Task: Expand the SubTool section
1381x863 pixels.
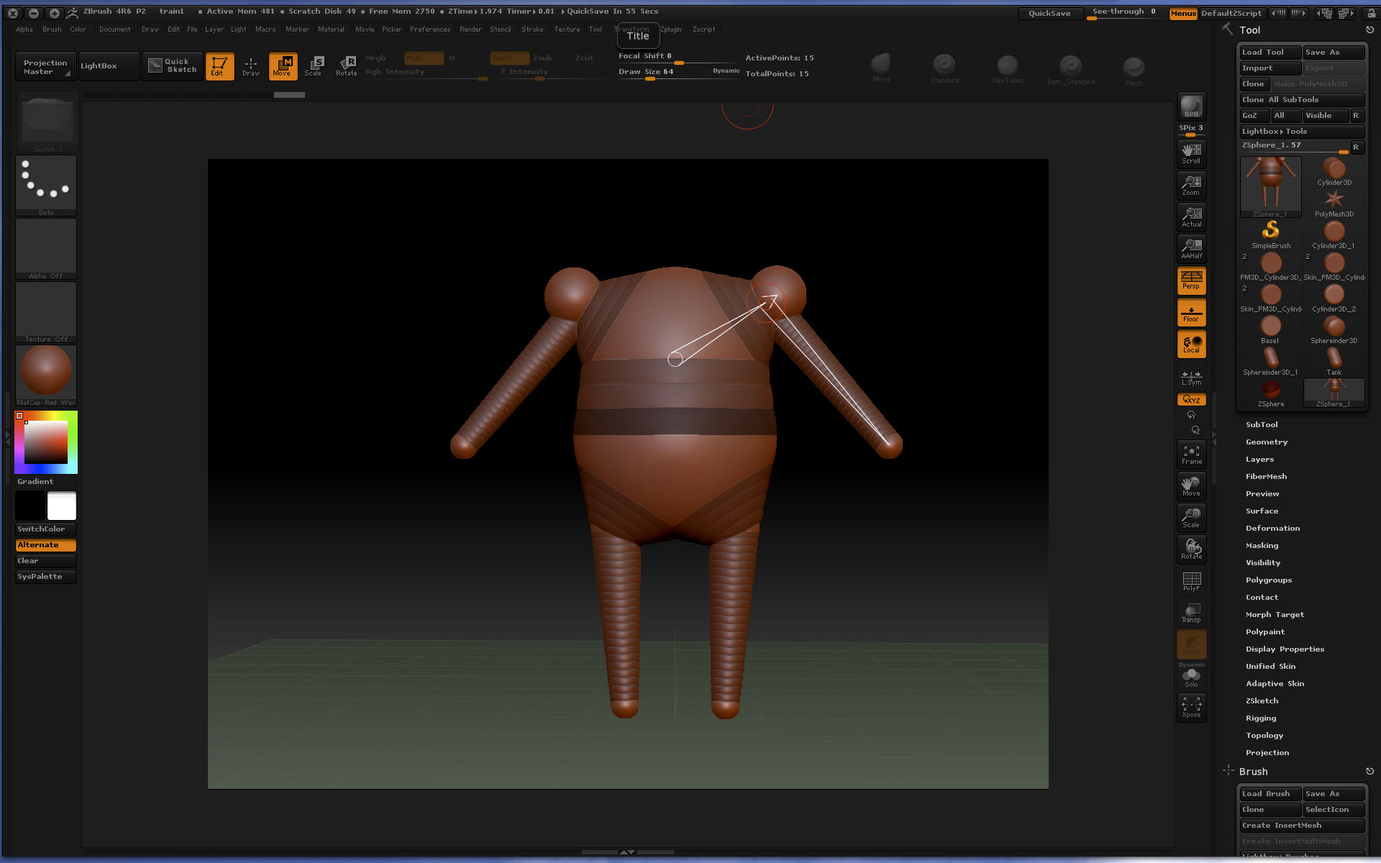Action: 1262,425
